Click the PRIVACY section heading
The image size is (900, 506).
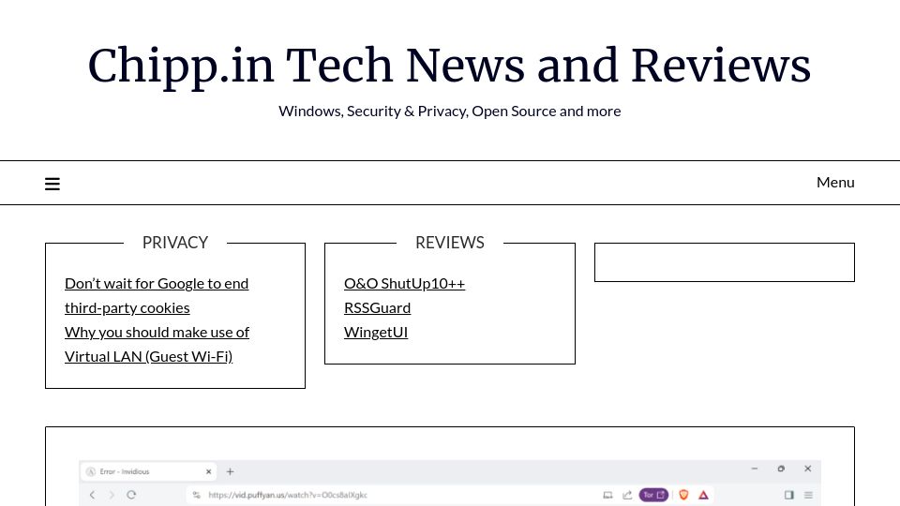pos(175,243)
